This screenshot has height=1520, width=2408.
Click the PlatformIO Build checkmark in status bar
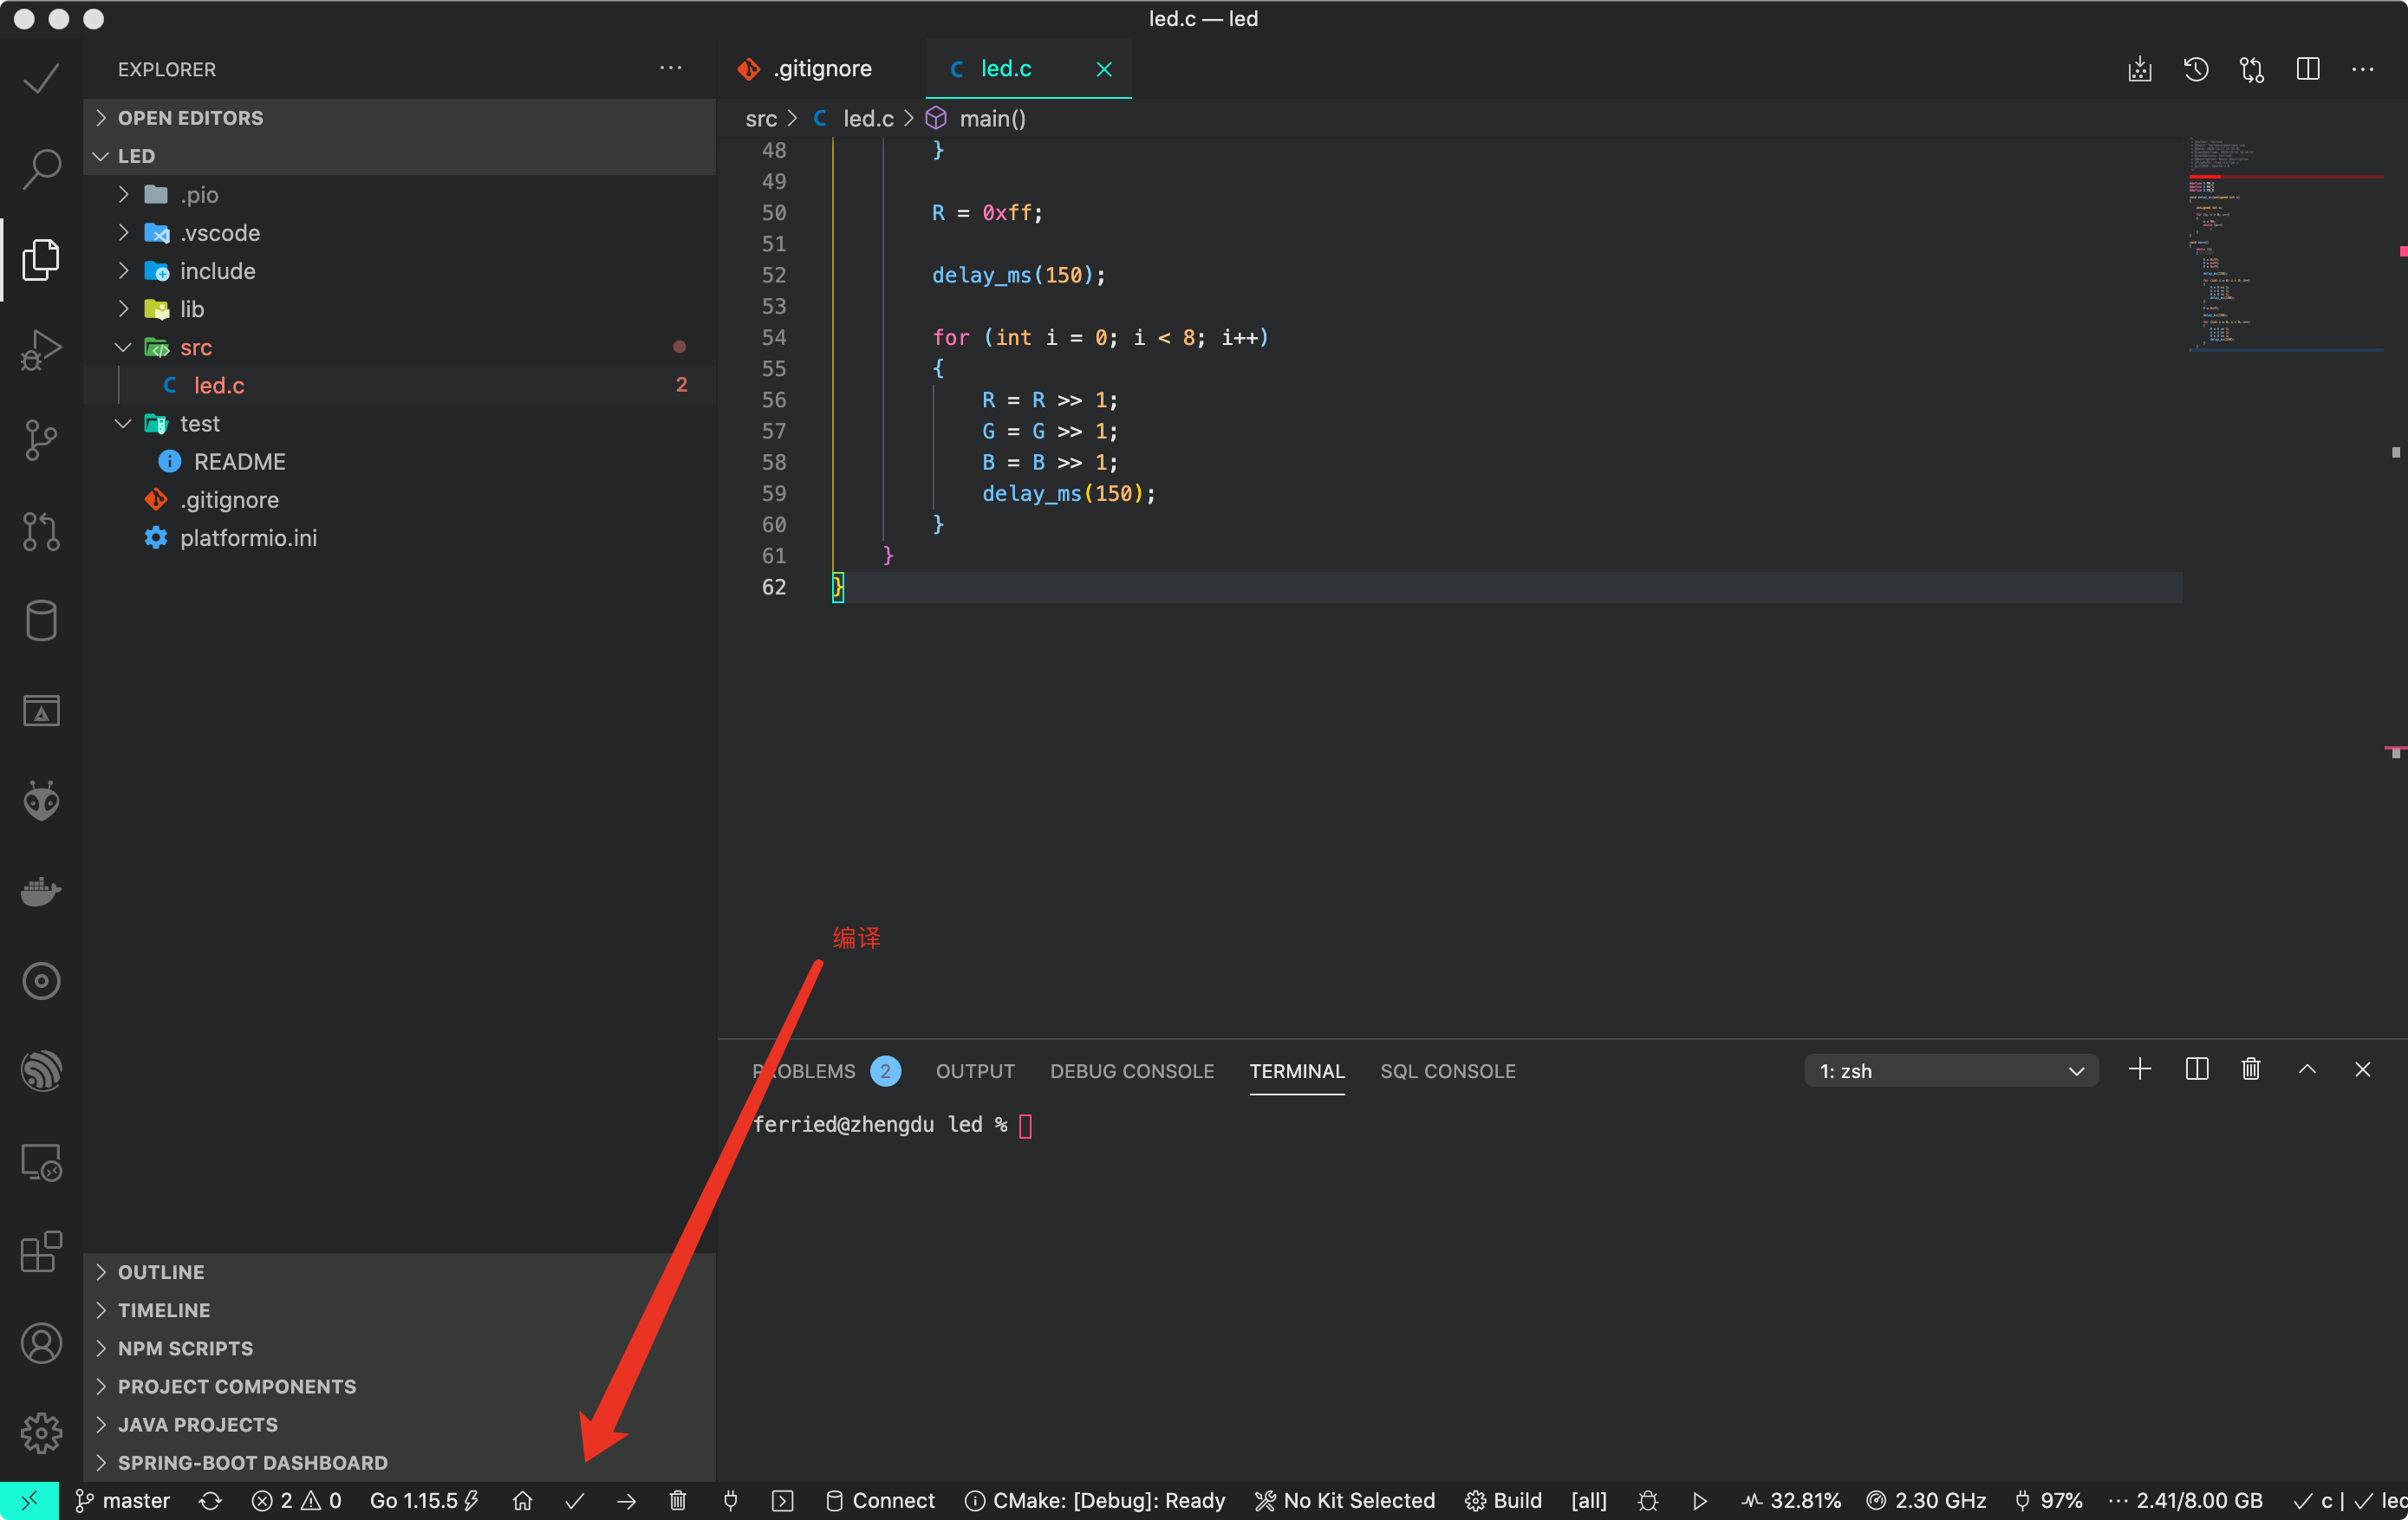574,1500
